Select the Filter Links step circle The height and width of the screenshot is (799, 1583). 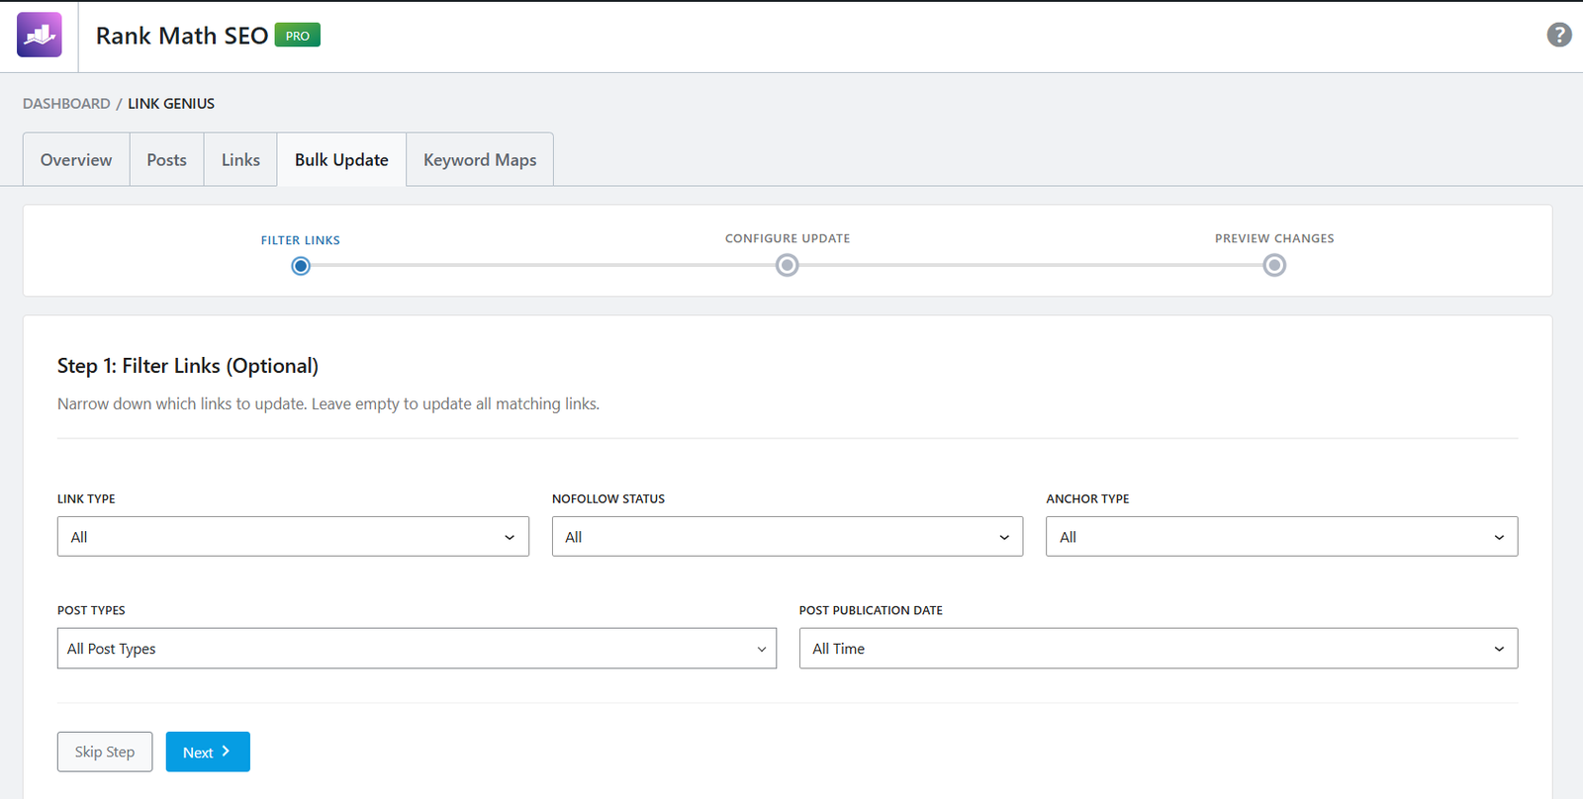[x=301, y=266]
